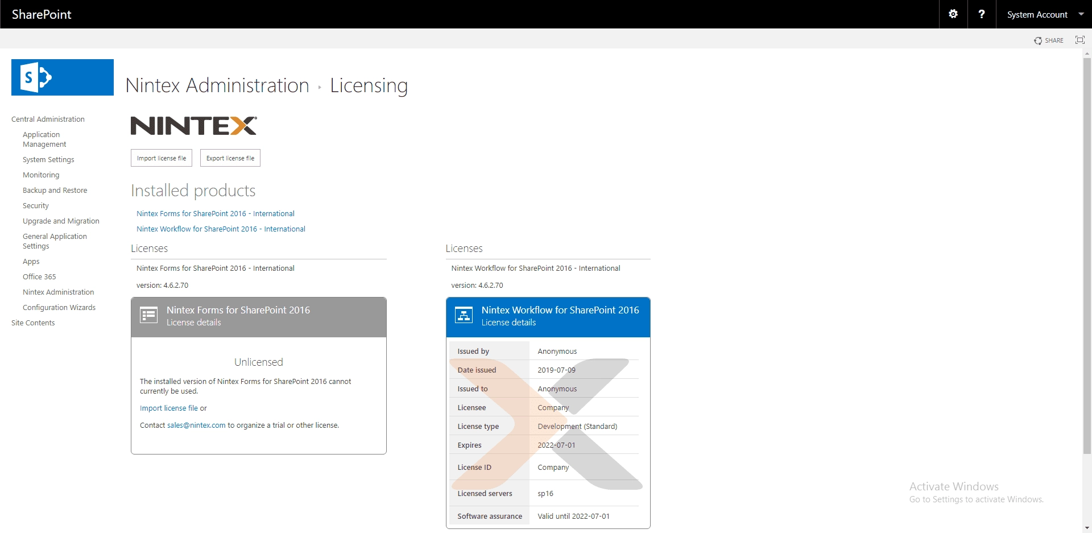Open Central Administration in sidebar
Image resolution: width=1092 pixels, height=533 pixels.
pos(48,119)
